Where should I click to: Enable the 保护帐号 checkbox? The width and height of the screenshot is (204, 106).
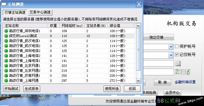tap(177, 46)
